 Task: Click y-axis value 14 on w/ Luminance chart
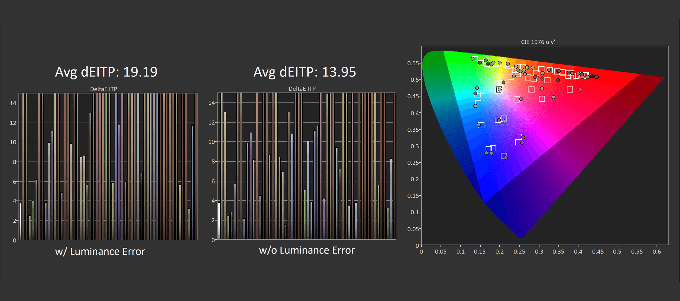tap(13, 103)
